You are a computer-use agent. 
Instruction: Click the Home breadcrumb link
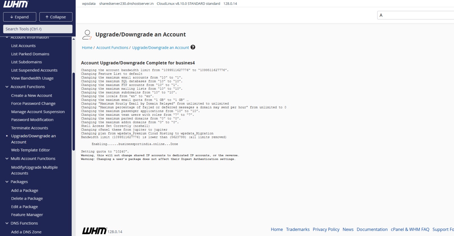[87, 48]
